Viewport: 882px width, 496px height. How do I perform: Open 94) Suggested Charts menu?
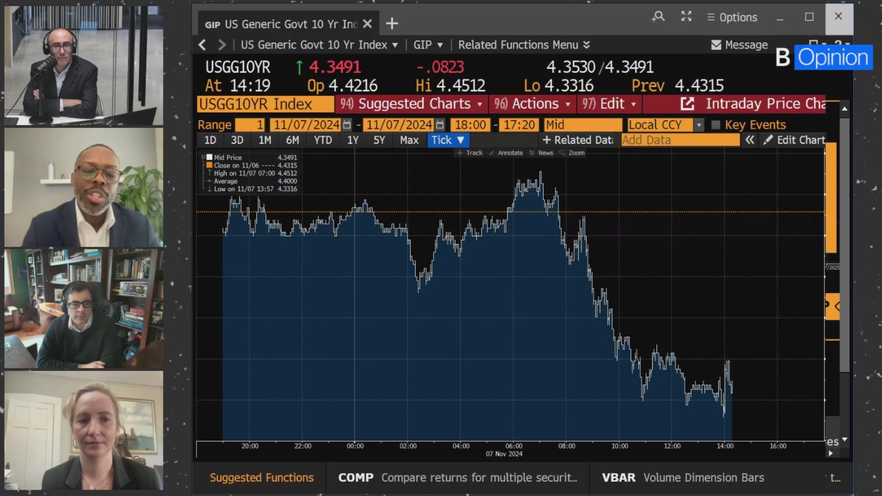411,104
